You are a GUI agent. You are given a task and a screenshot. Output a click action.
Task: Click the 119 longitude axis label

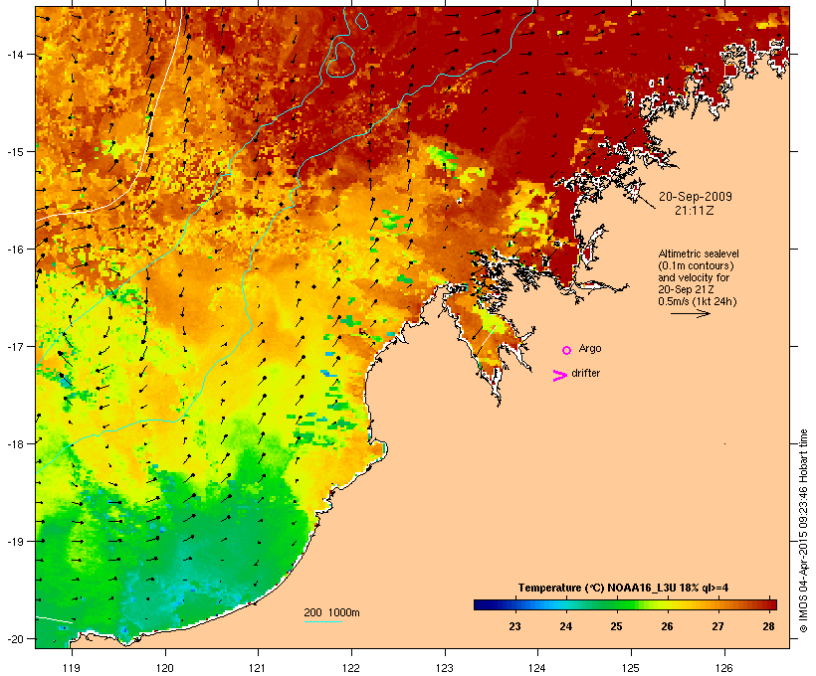[72, 668]
